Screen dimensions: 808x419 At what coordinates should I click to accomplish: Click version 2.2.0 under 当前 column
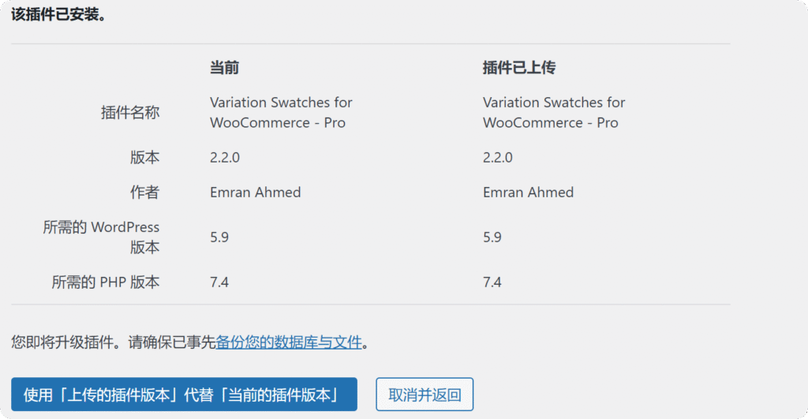[225, 158]
